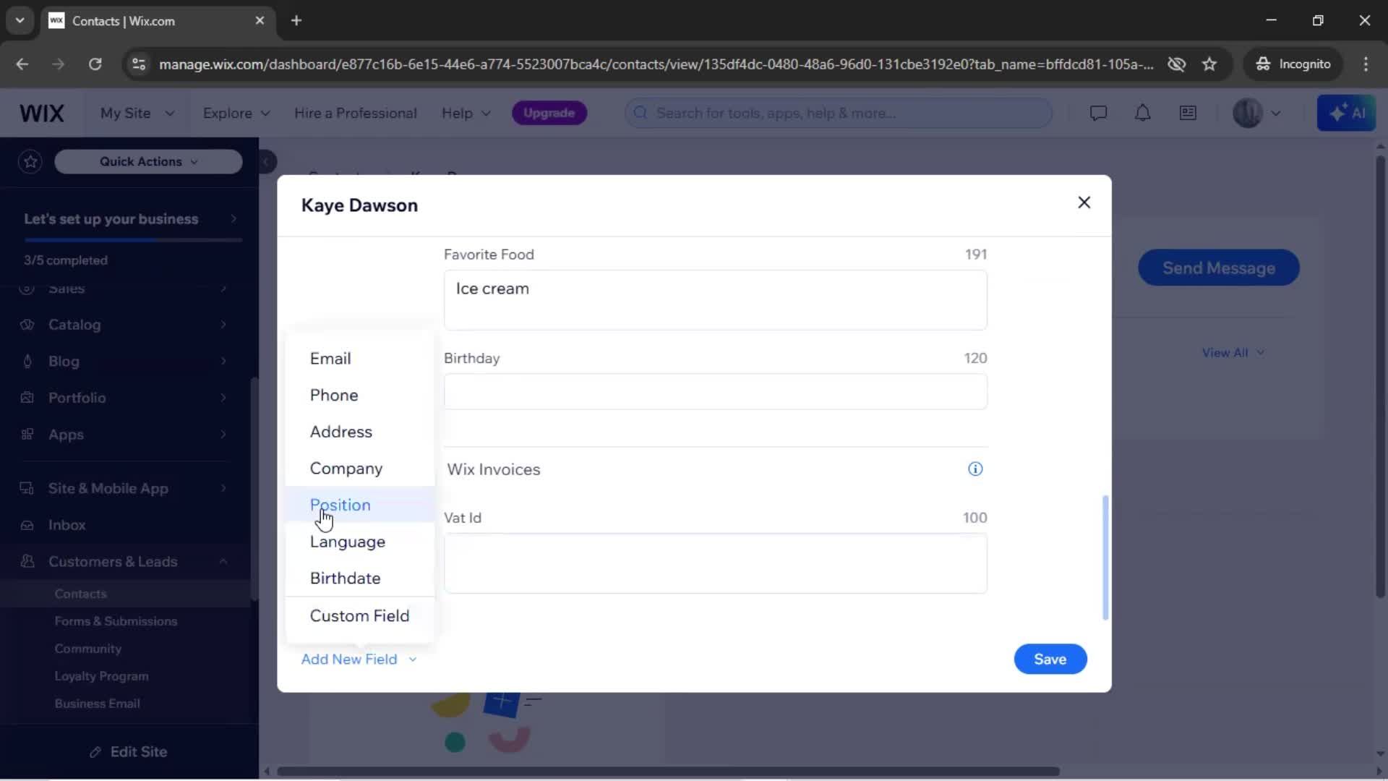
Task: Open Business Email in the sidebar
Action: tap(97, 704)
